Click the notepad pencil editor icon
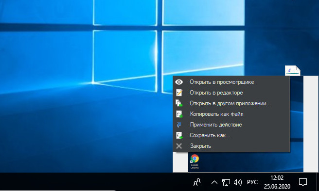This screenshot has width=319, height=191. 179,93
